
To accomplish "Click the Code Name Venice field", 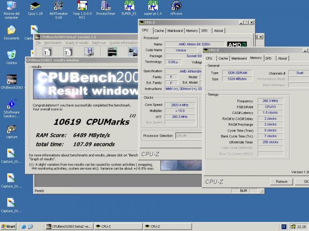I will [181, 50].
